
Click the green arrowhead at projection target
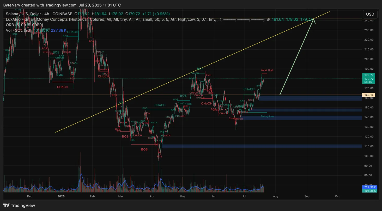tap(314, 20)
